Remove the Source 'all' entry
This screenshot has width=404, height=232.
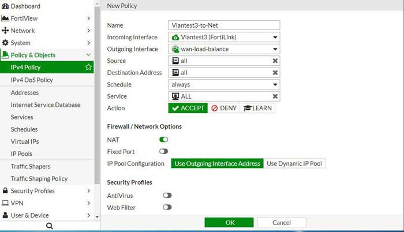(x=275, y=61)
